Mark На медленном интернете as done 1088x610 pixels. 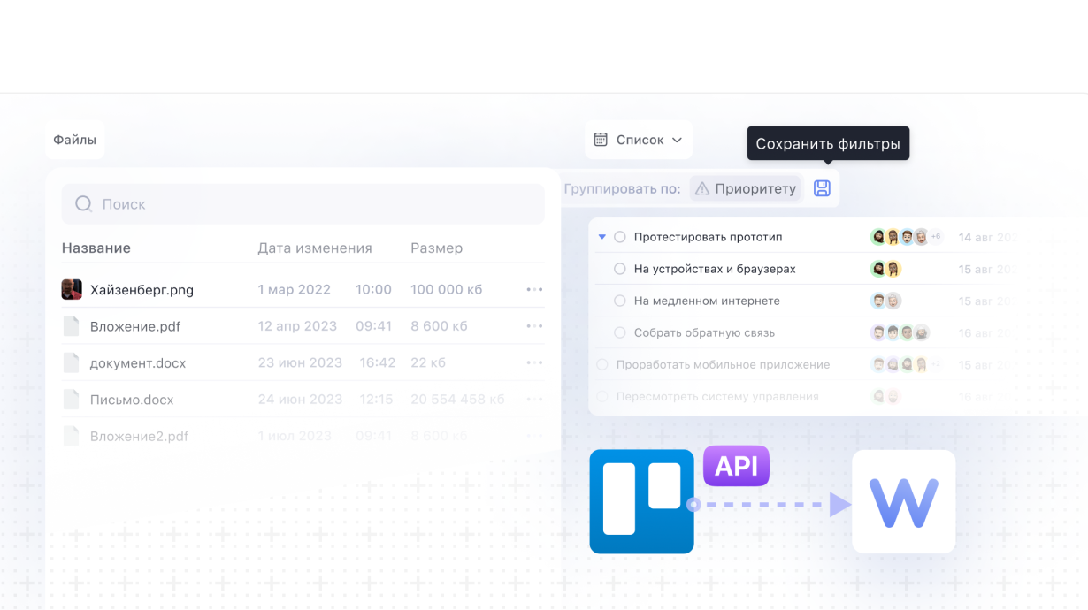click(x=620, y=301)
